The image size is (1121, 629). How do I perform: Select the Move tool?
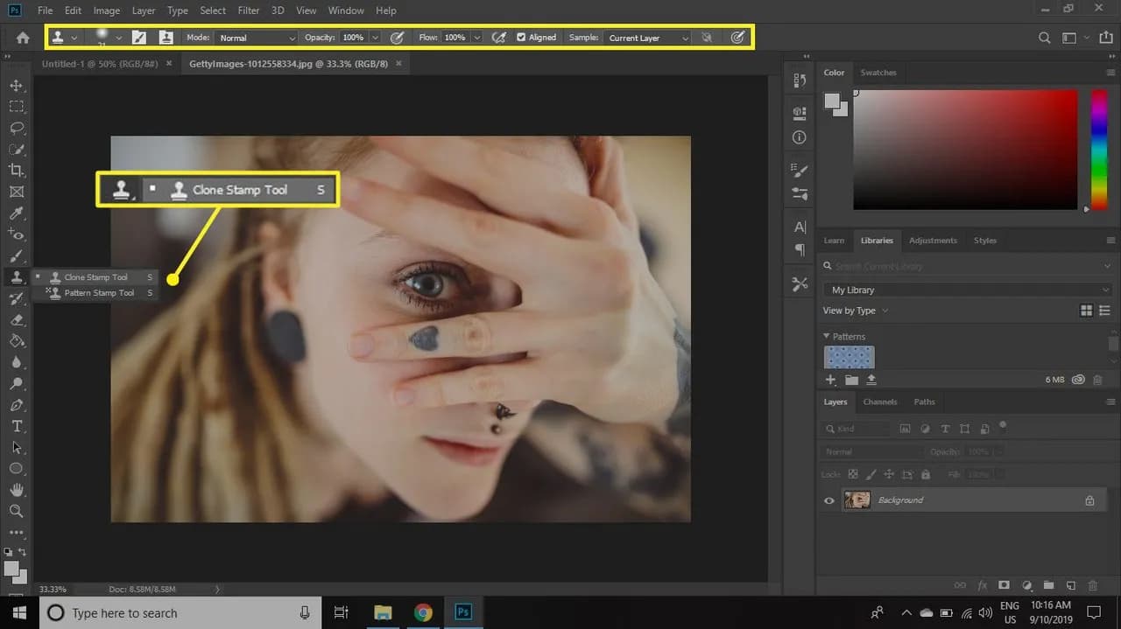click(17, 85)
